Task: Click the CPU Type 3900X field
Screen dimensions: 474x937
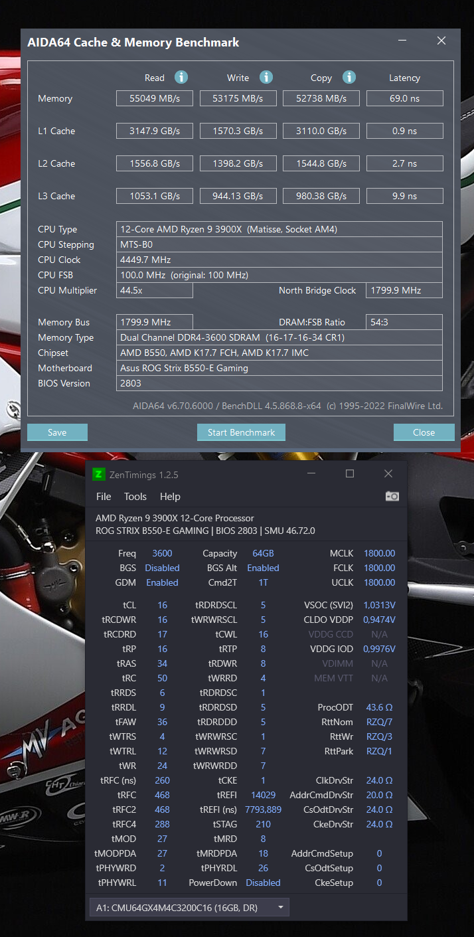Action: click(x=279, y=229)
